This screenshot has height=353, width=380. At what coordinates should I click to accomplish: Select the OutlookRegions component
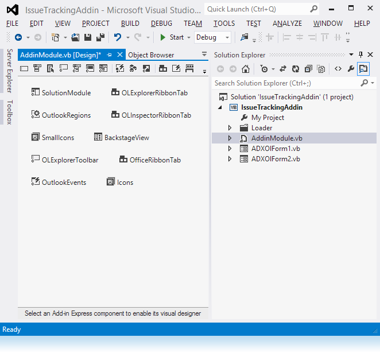tap(61, 115)
